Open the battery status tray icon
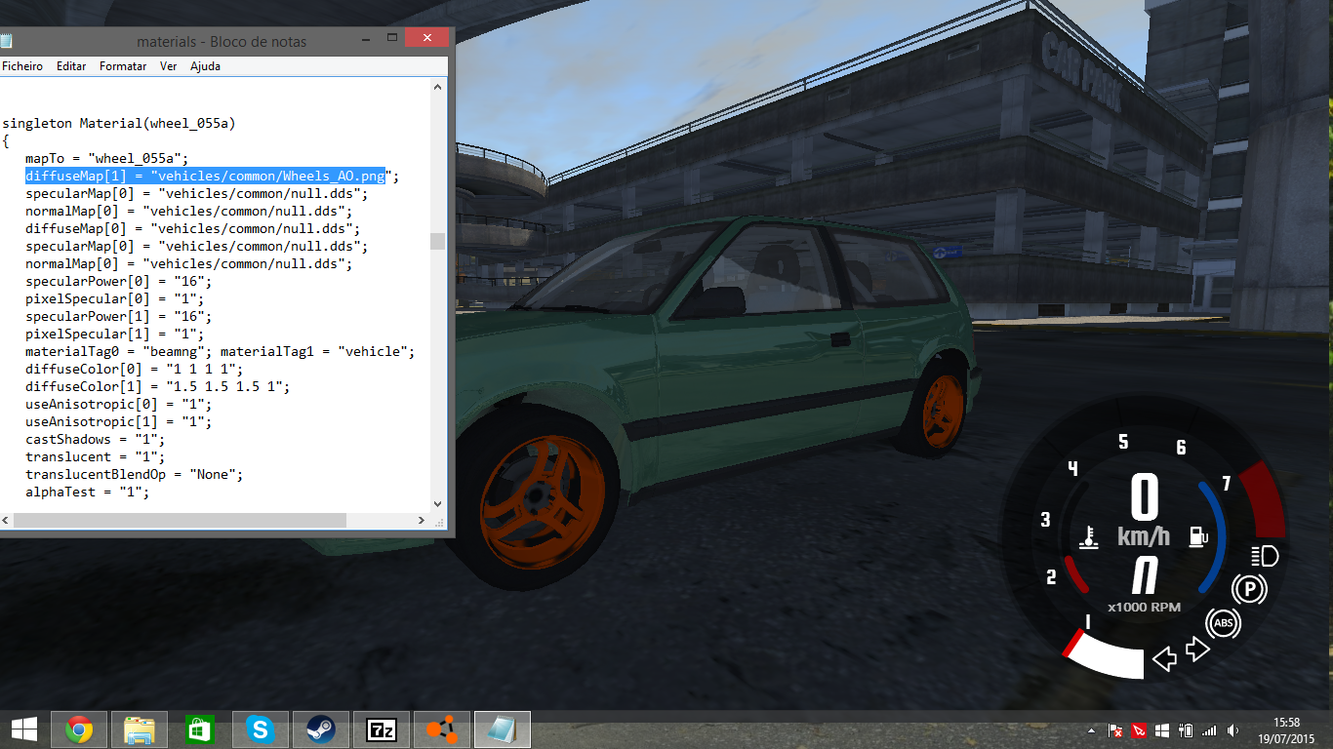 click(1186, 730)
